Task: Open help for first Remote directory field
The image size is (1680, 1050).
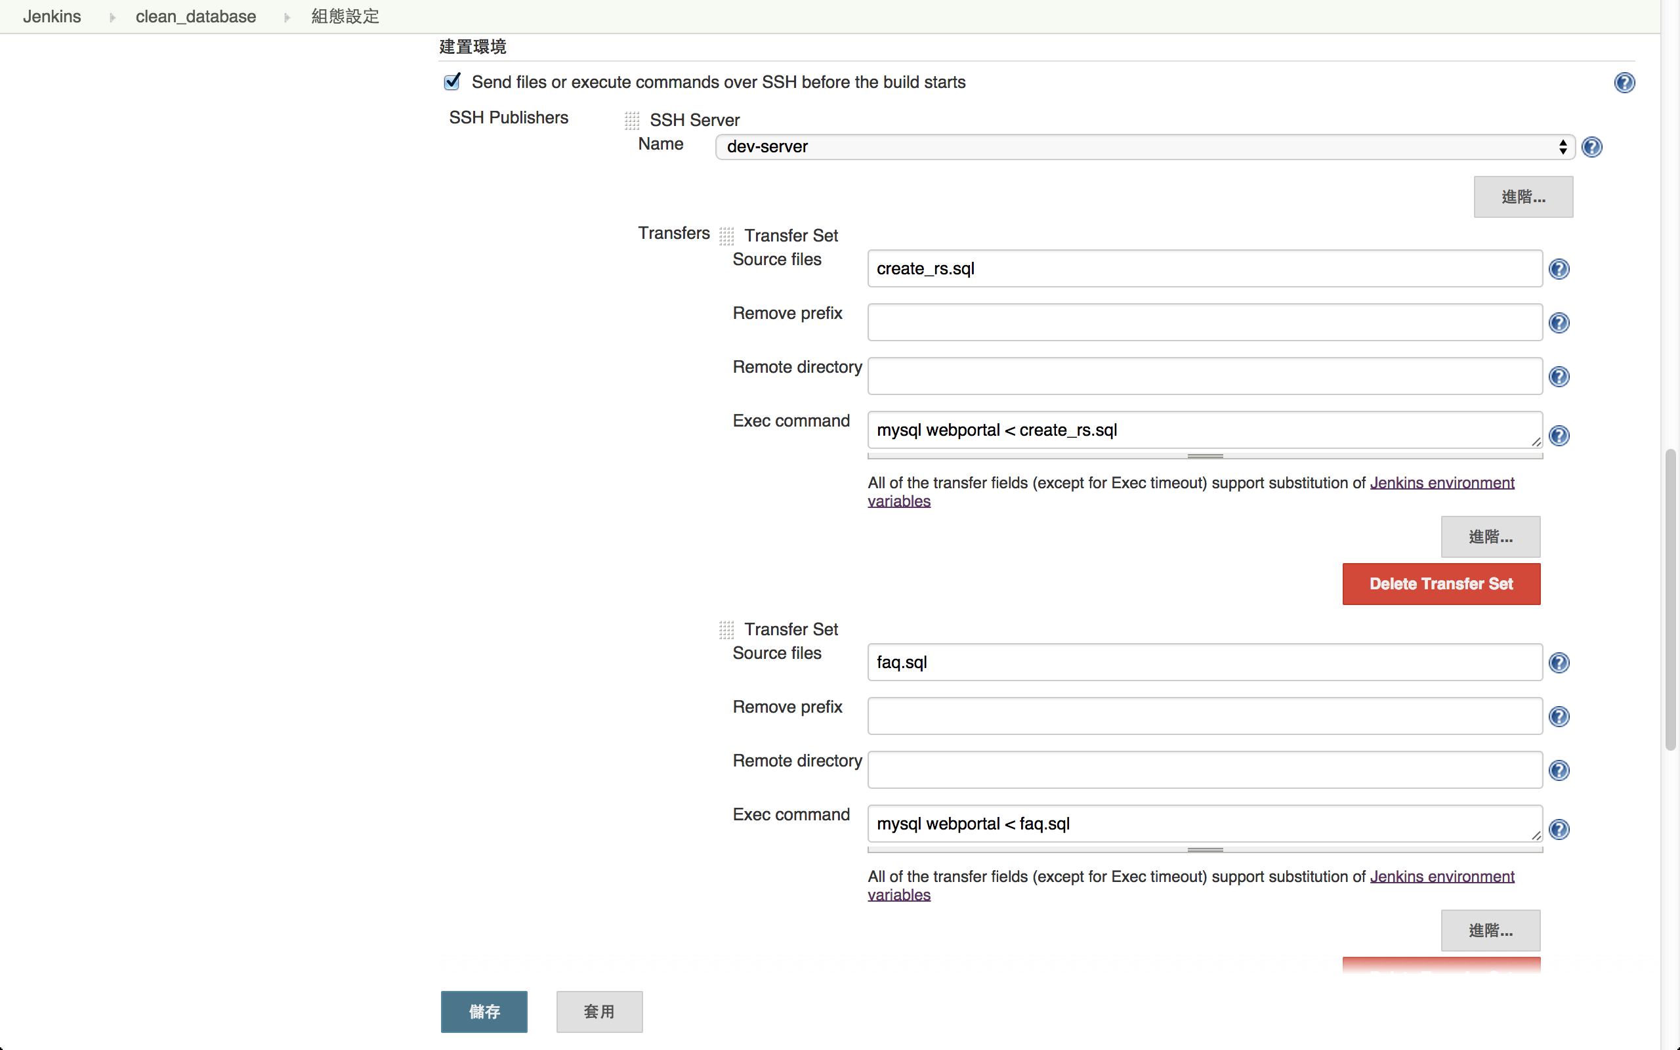Action: pos(1559,377)
